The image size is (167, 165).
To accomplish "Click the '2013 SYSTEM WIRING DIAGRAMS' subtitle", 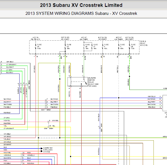I will (81, 13).
